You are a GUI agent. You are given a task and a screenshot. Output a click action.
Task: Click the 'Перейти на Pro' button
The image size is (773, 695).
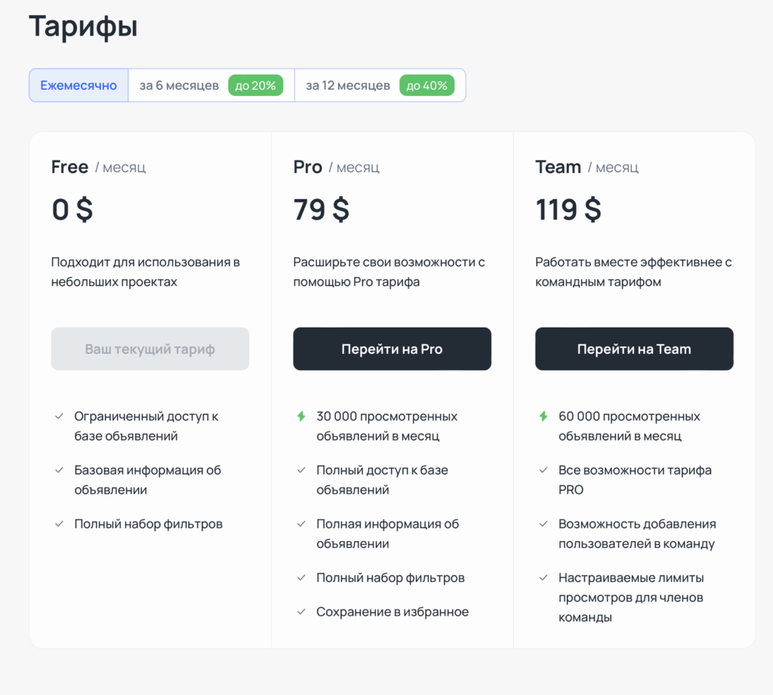392,349
